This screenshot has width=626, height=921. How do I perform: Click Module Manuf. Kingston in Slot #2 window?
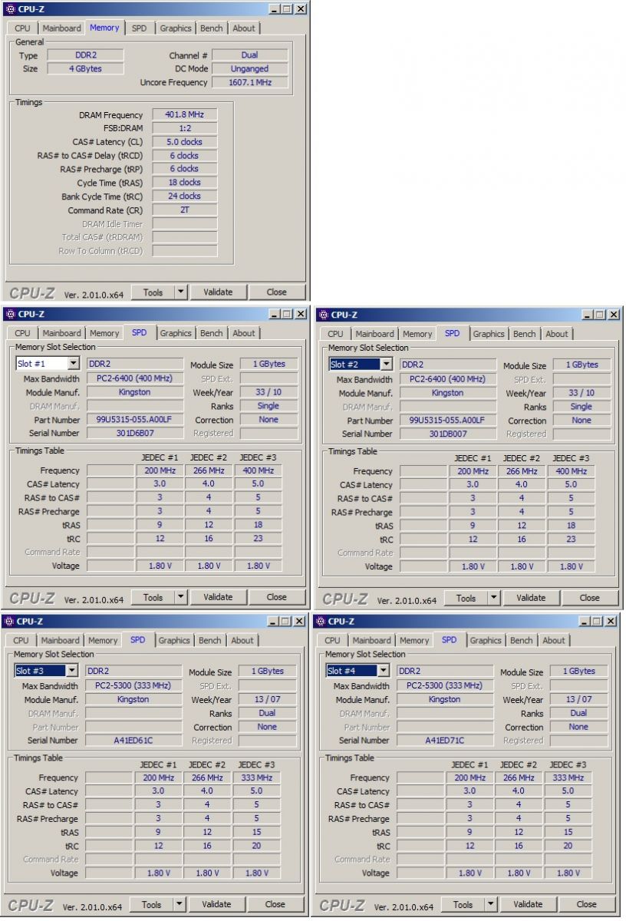[448, 393]
